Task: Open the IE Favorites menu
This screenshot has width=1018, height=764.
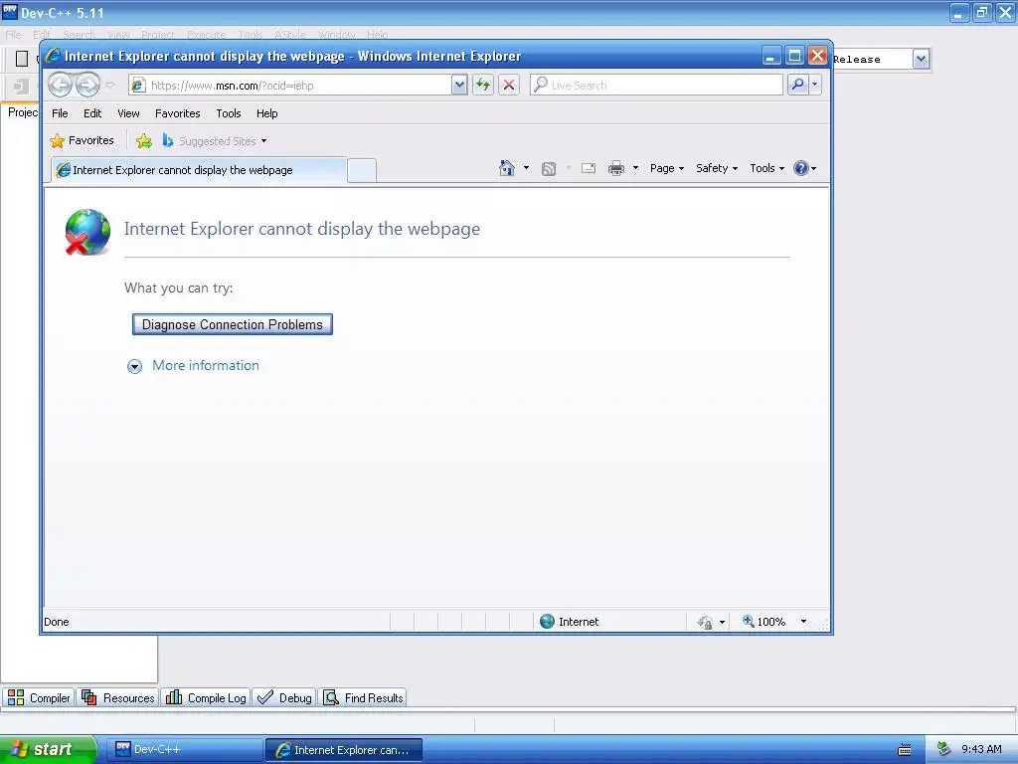Action: tap(177, 113)
